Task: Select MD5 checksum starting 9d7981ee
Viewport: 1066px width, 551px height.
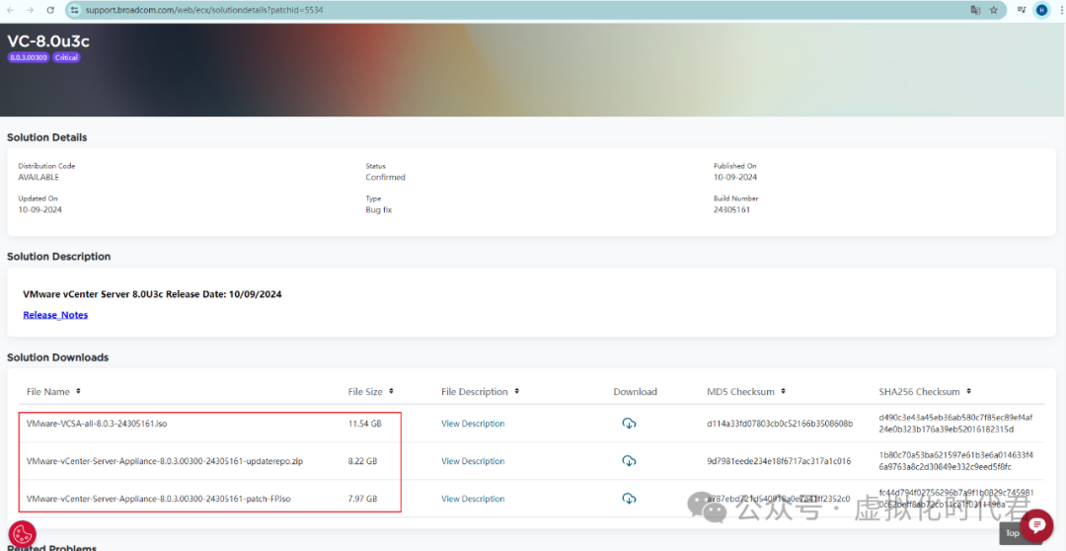Action: pyautogui.click(x=779, y=460)
